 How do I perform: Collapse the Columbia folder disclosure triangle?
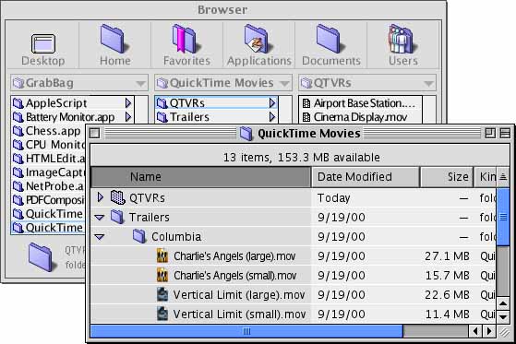coord(100,237)
